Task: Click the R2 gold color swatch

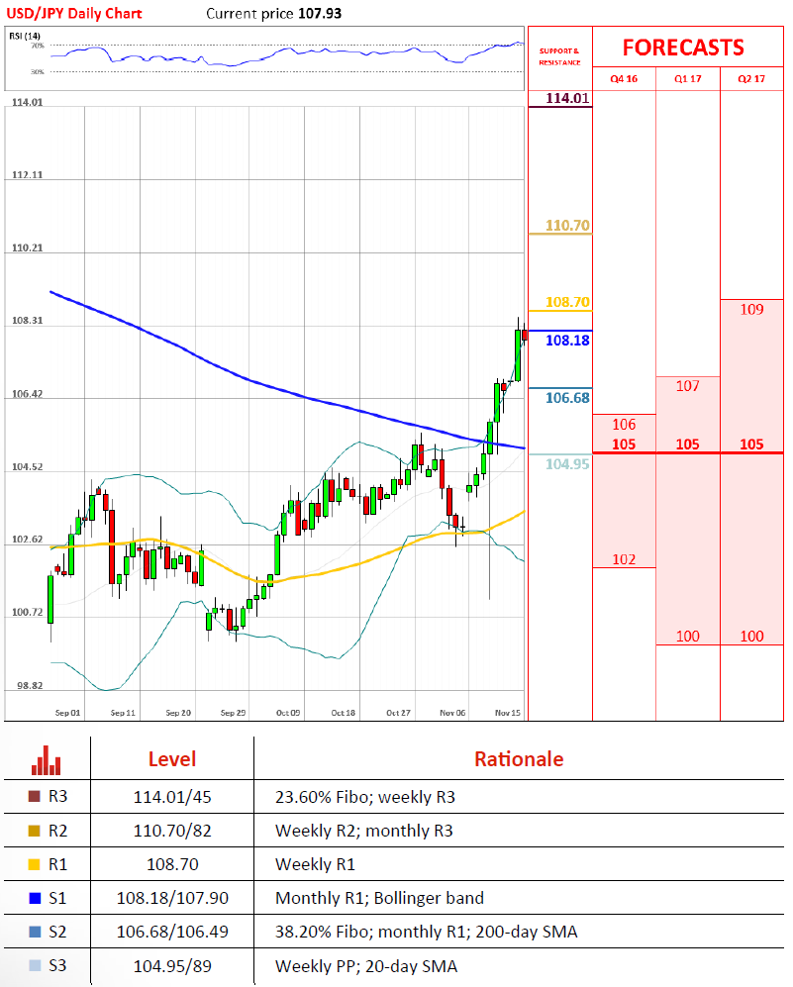Action: pos(35,831)
